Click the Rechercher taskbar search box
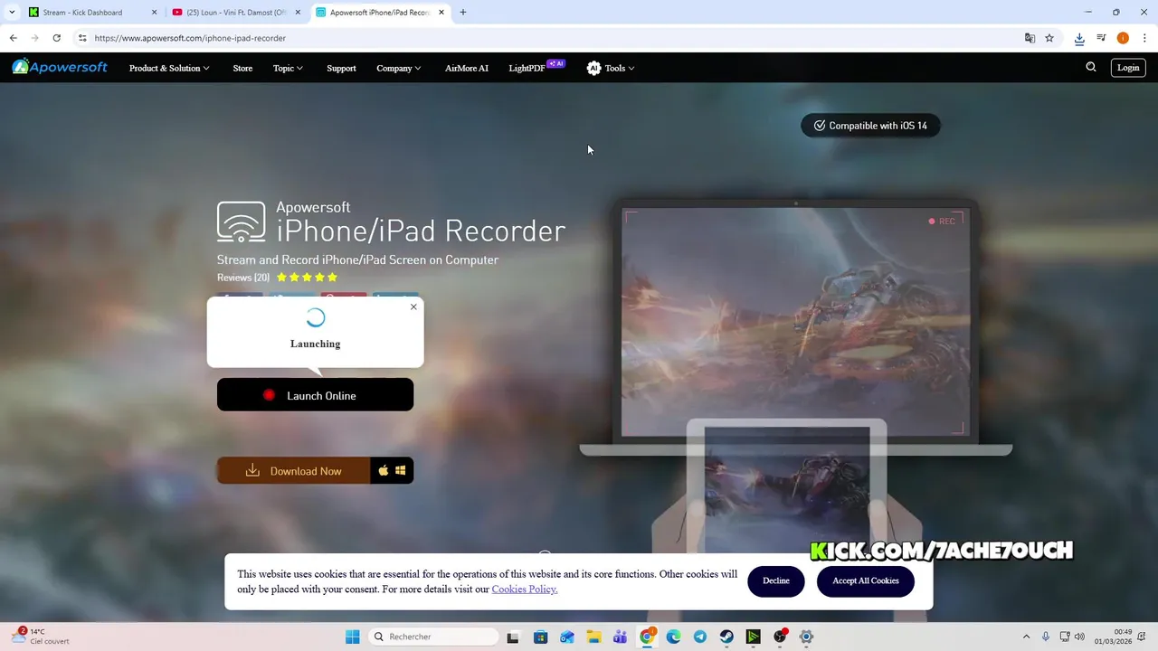The height and width of the screenshot is (651, 1158). coord(435,637)
